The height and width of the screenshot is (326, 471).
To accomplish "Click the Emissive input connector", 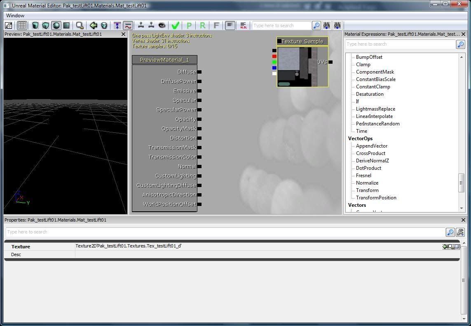I will [199, 91].
